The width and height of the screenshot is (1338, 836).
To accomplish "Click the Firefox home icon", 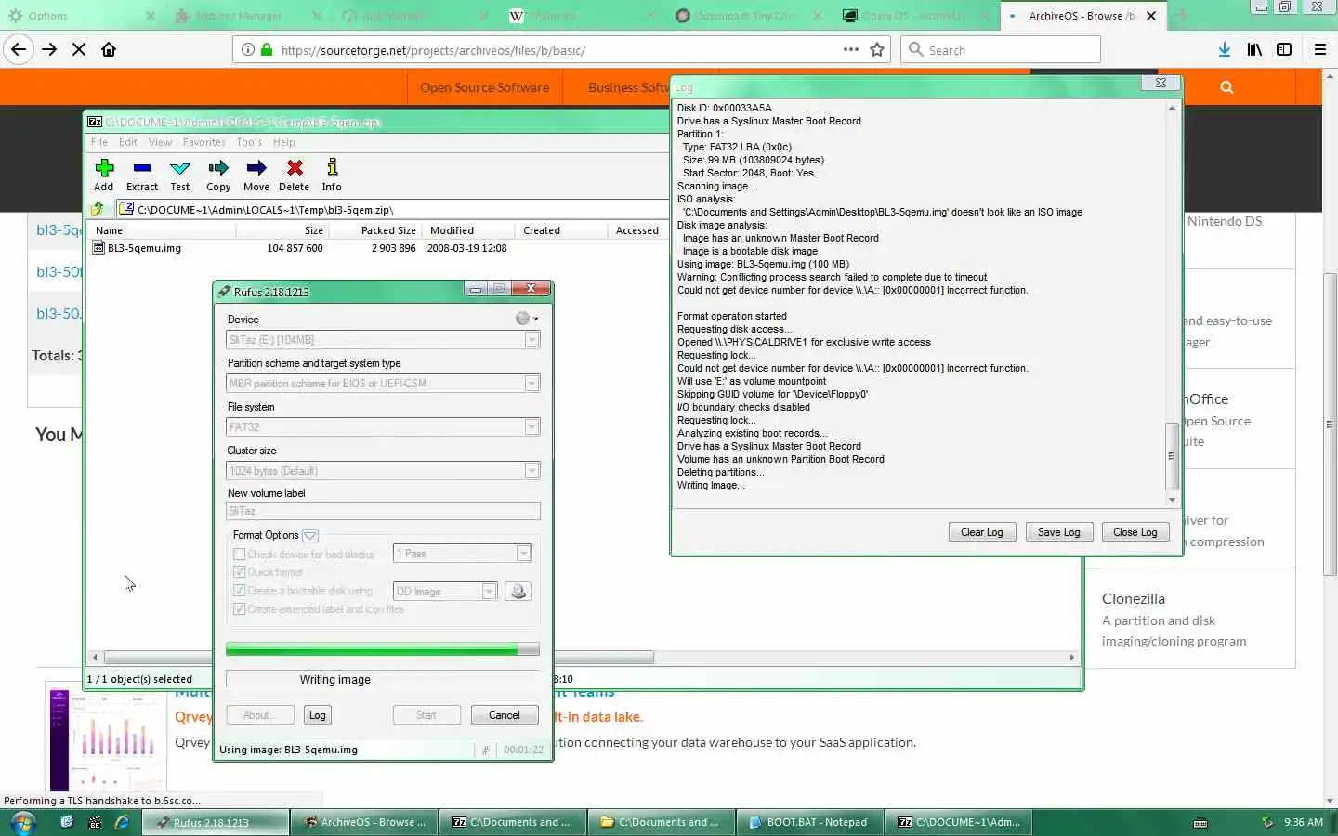I will [x=109, y=50].
